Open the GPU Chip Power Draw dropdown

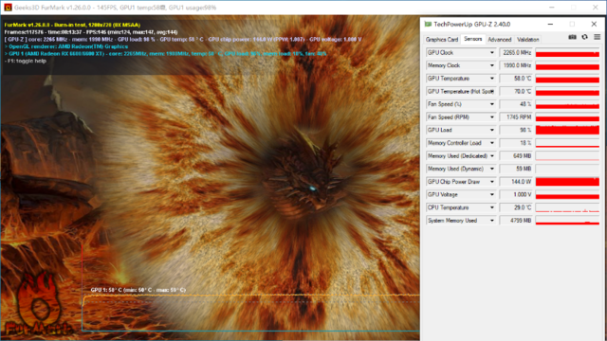pos(492,182)
